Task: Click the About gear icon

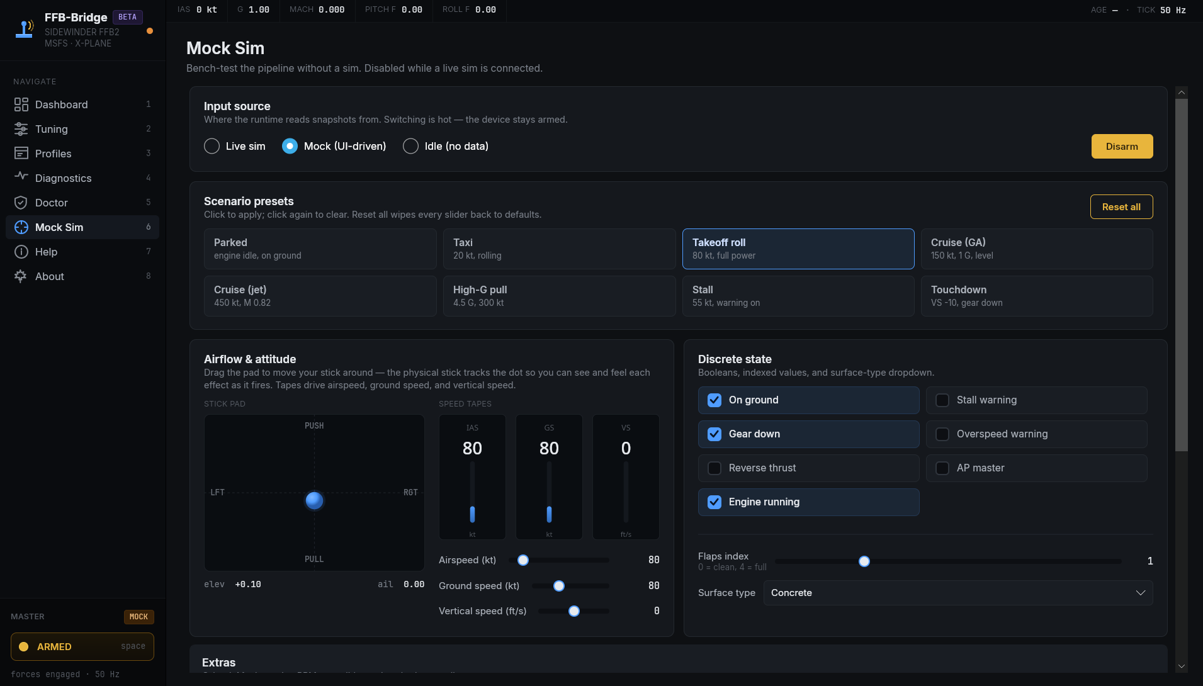Action: click(x=21, y=276)
